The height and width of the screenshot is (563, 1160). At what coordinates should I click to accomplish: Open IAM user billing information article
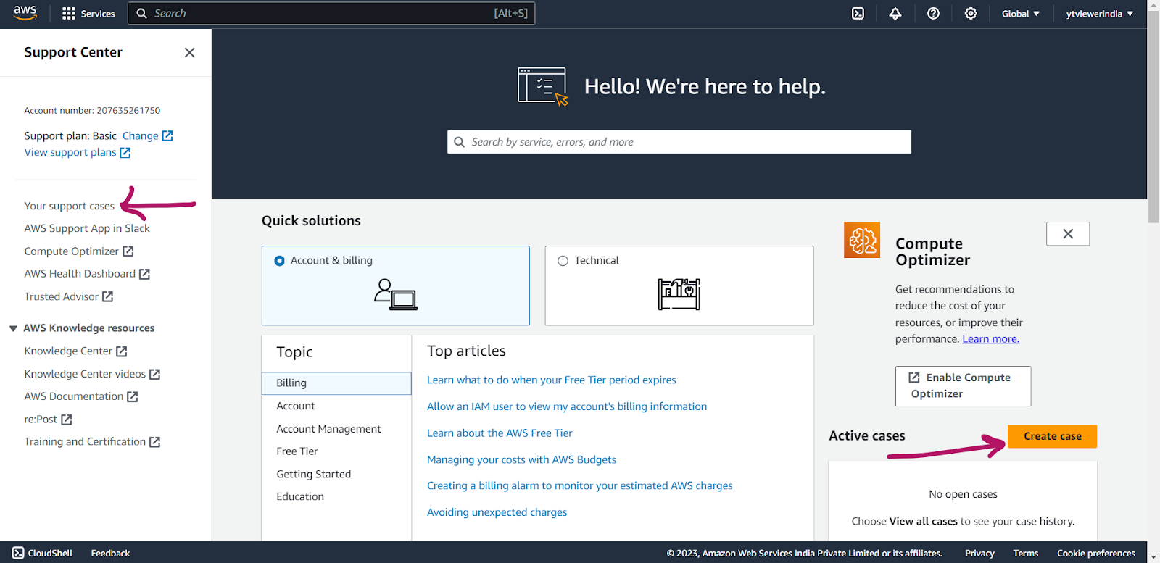coord(567,406)
